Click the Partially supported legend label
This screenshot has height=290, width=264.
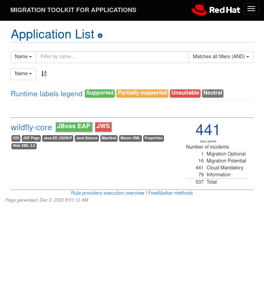tap(142, 94)
